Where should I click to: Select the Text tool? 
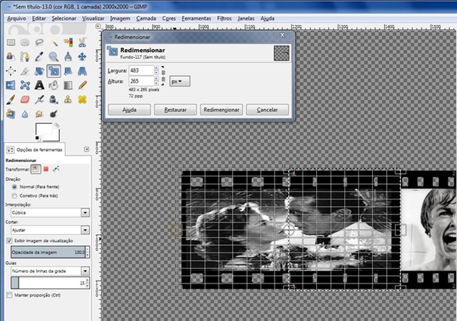(39, 85)
